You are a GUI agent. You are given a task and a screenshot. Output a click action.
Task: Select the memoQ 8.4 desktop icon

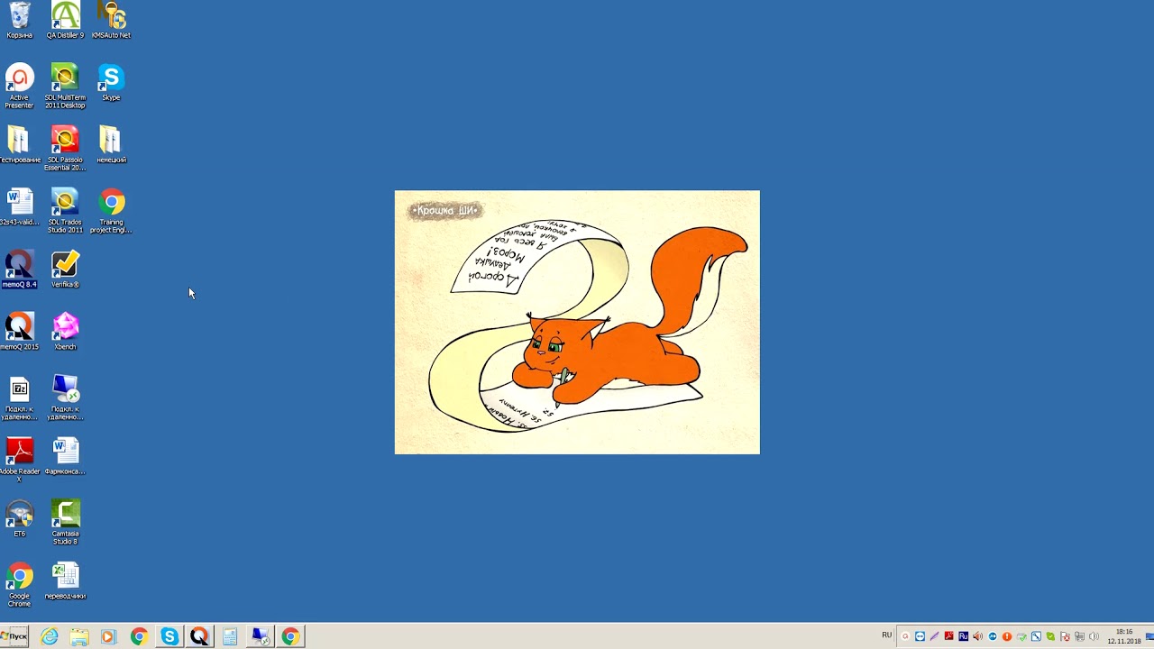tap(19, 269)
